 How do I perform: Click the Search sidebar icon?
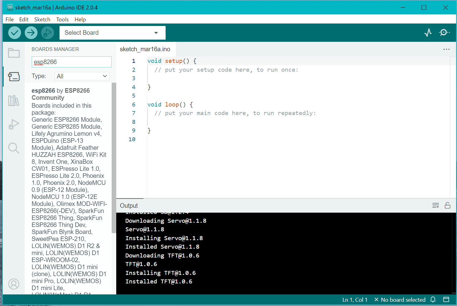(13, 148)
